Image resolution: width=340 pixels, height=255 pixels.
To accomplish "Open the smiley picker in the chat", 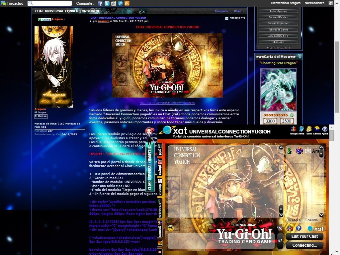I will click(x=171, y=228).
